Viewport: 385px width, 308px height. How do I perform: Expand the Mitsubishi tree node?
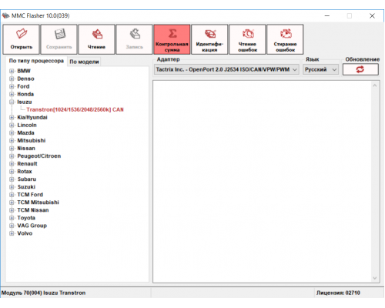12,140
